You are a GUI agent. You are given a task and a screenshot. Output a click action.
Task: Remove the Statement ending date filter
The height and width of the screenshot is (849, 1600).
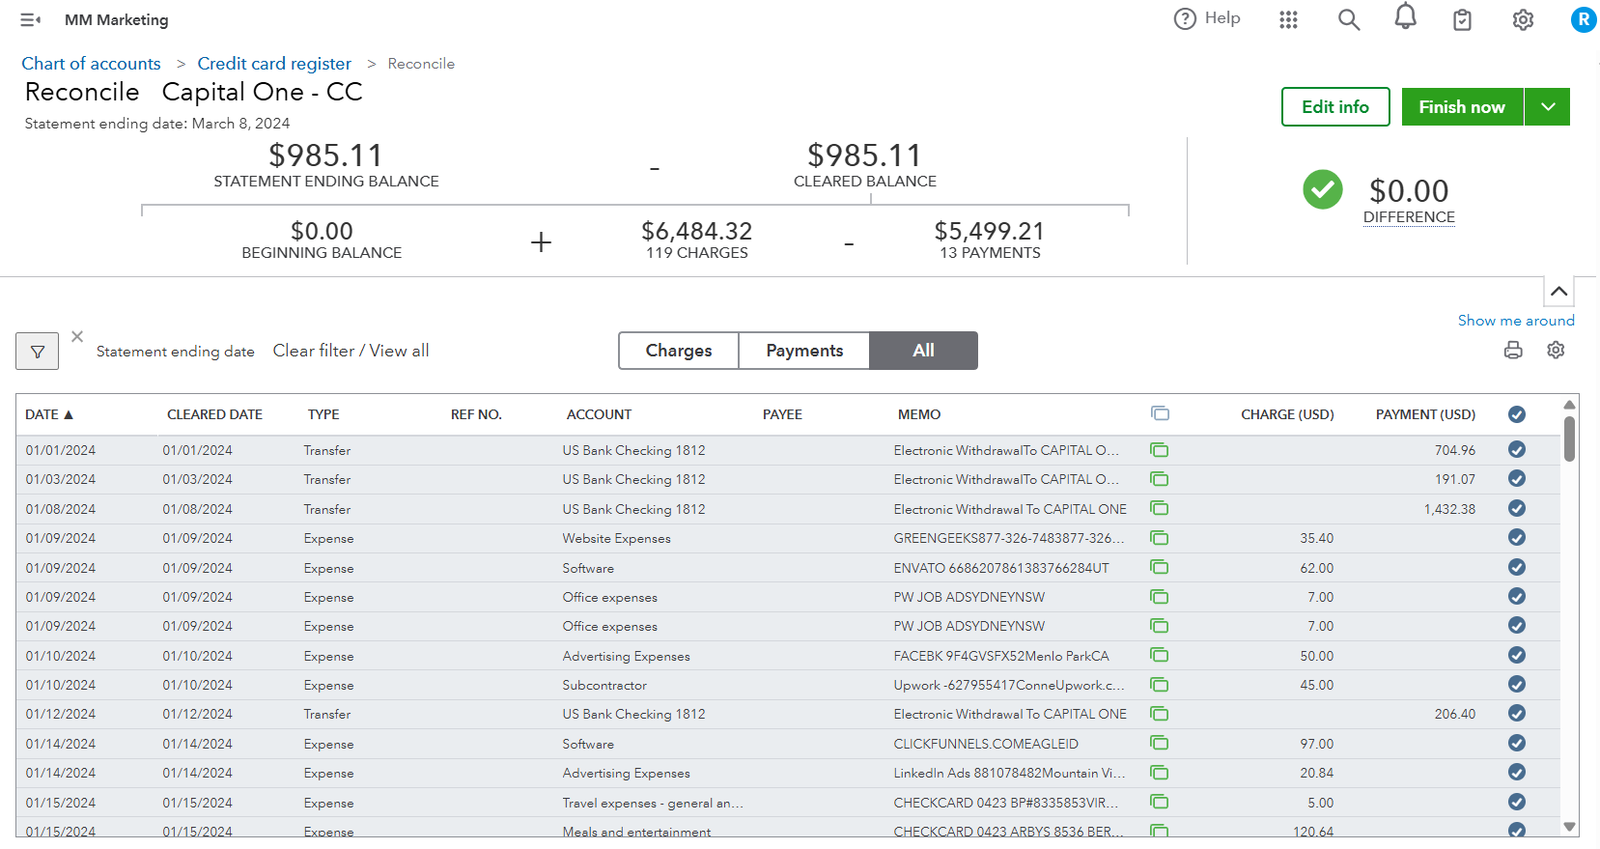coord(77,336)
